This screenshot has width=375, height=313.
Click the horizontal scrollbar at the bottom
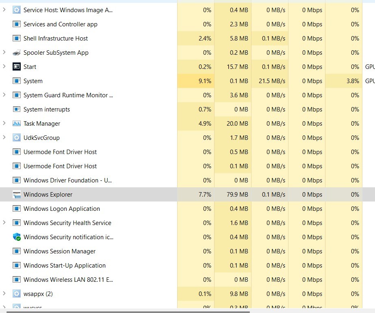click(128, 311)
